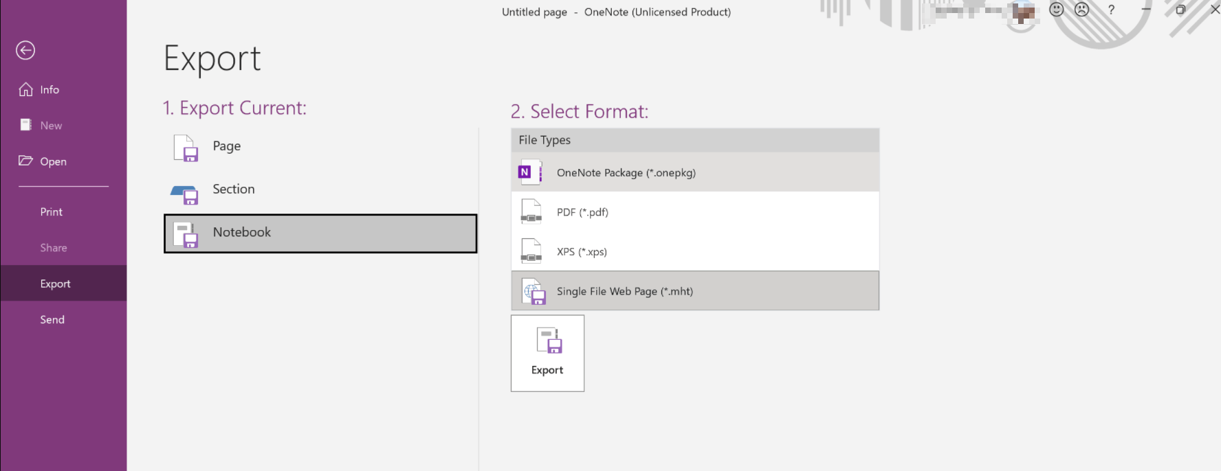The width and height of the screenshot is (1221, 471).
Task: Select XPS (*.xps) format
Action: click(695, 252)
